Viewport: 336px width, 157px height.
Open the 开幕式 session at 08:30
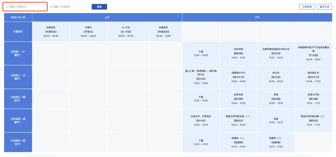(88, 31)
